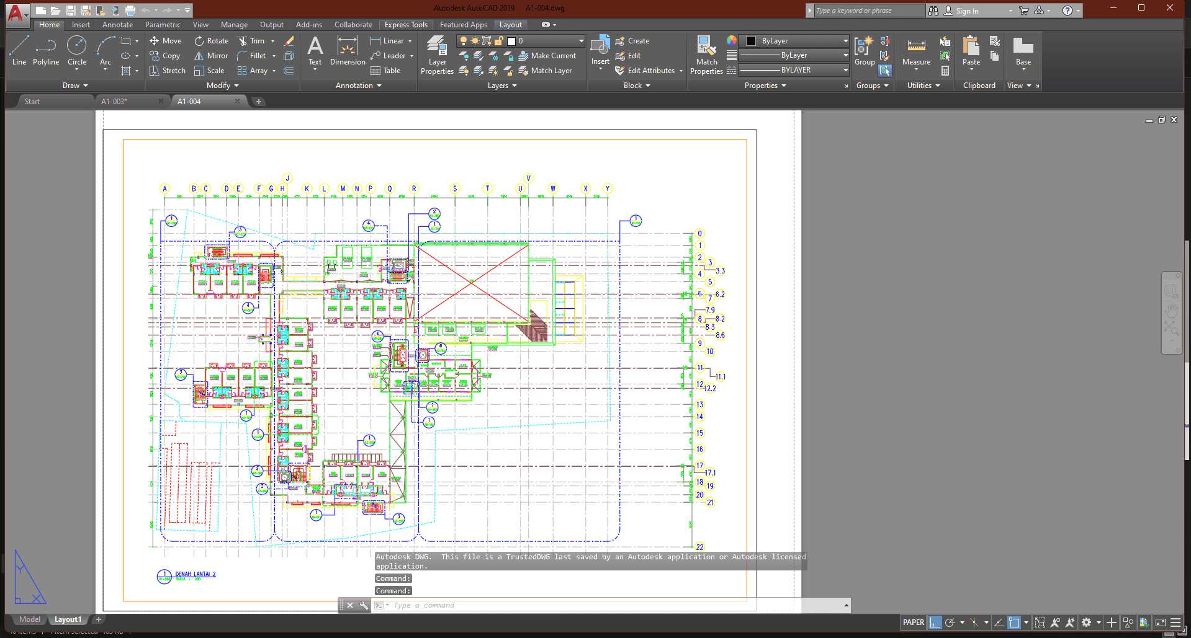The image size is (1191, 638).
Task: Click the Polyline tool icon
Action: [46, 50]
